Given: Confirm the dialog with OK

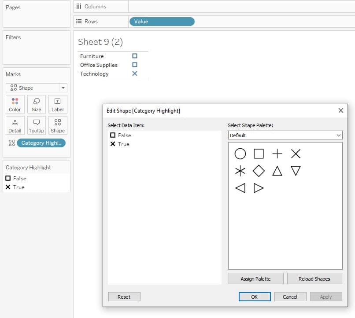Looking at the screenshot, I should coord(255,297).
